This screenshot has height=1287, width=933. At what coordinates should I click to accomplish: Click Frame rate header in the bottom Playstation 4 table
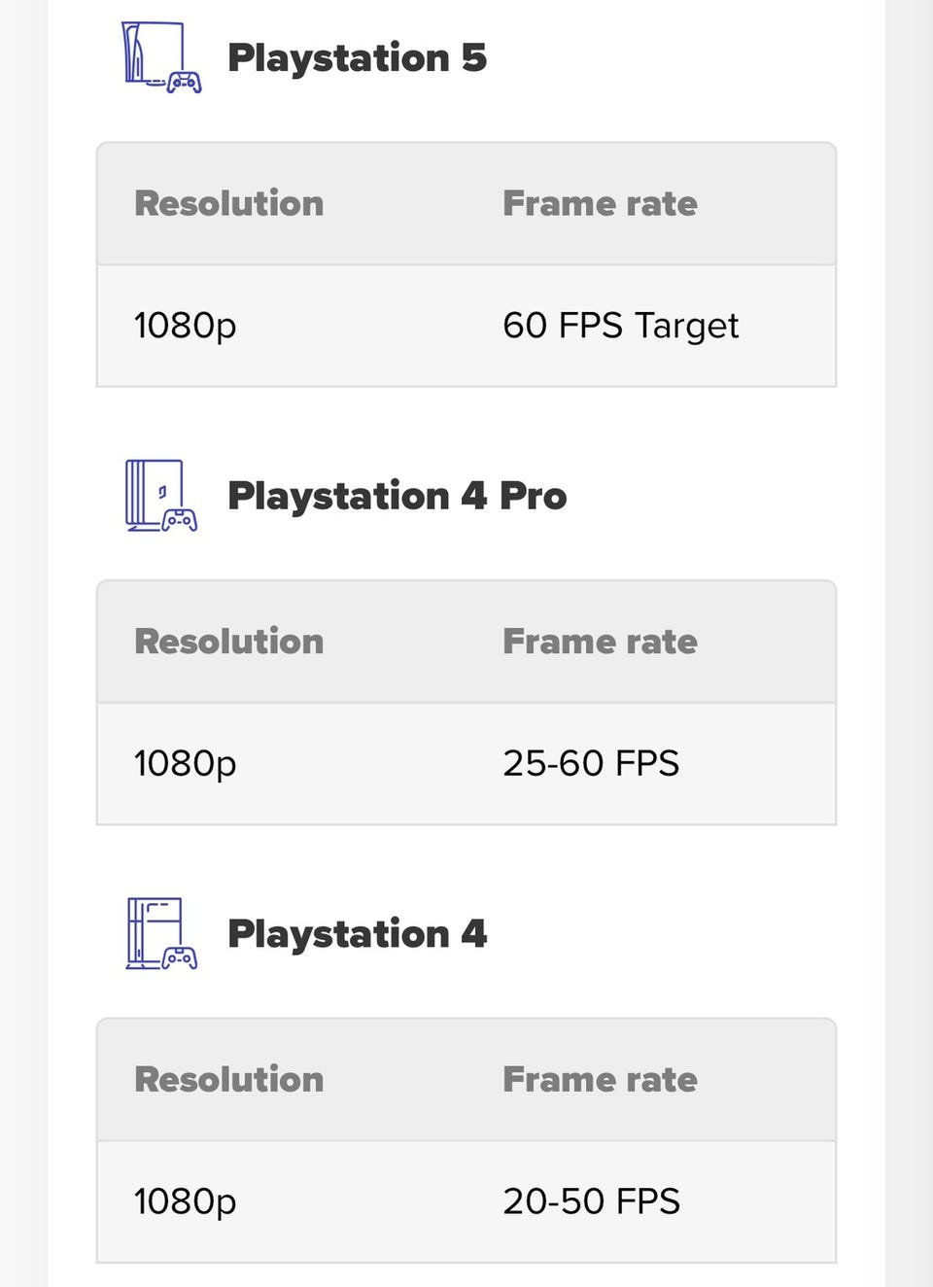[x=600, y=1079]
